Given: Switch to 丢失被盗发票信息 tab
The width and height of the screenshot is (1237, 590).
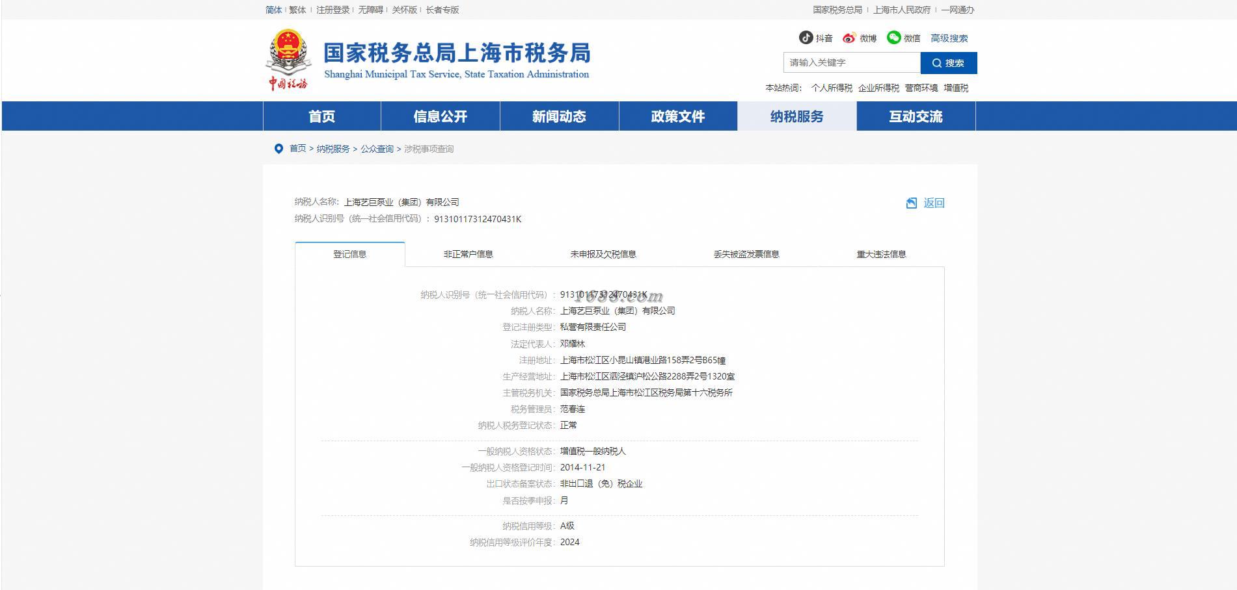Looking at the screenshot, I should point(746,254).
